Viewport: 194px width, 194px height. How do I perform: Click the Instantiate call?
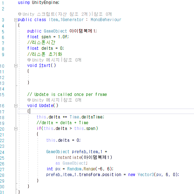pyautogui.click(x=69, y=157)
